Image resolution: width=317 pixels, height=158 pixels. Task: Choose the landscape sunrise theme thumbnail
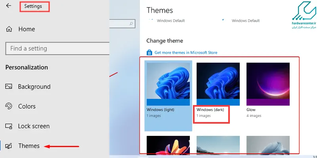coord(218,145)
